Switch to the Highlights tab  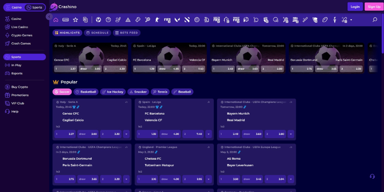(67, 33)
